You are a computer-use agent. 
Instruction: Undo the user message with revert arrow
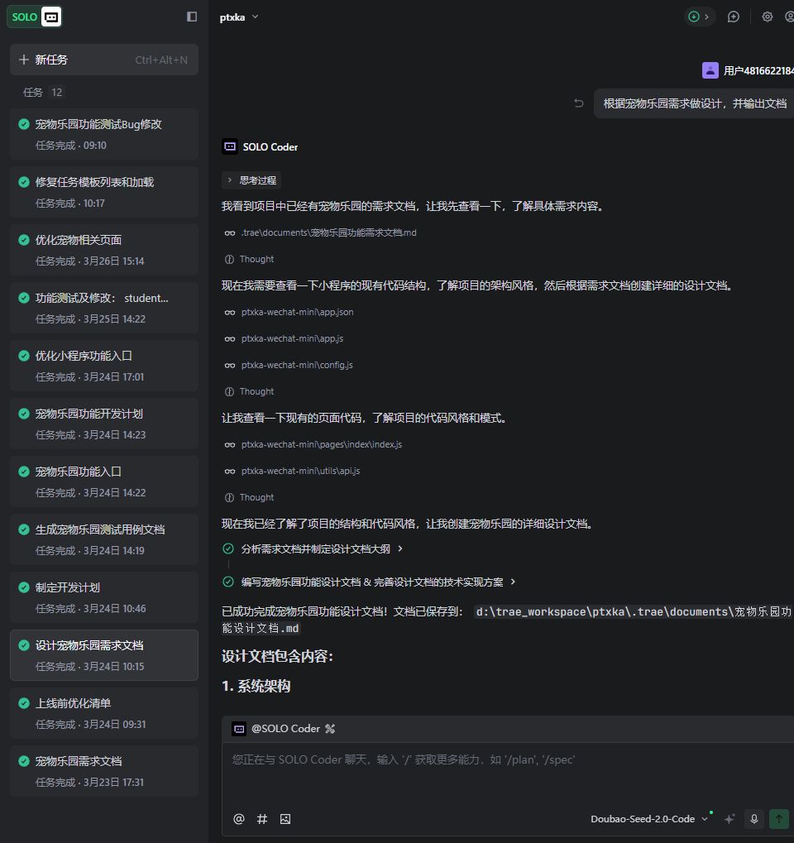(x=579, y=103)
